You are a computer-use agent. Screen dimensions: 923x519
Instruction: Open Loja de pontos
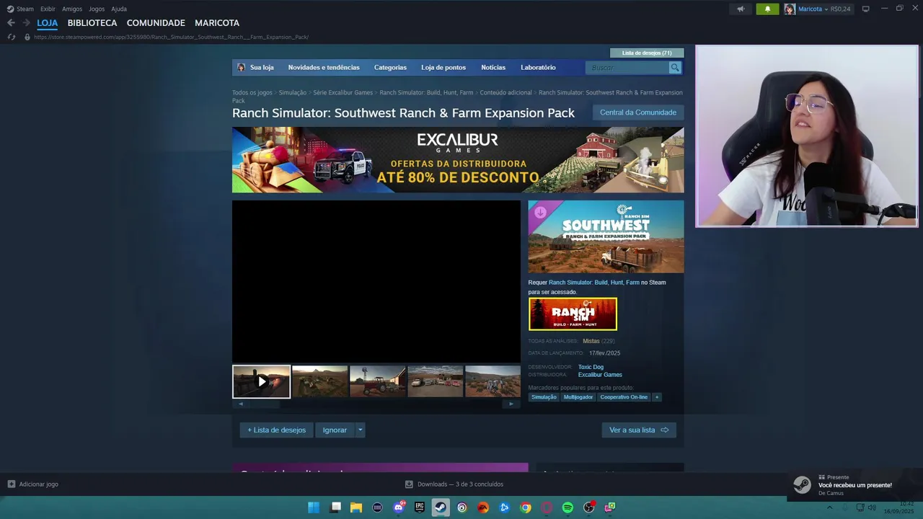443,67
